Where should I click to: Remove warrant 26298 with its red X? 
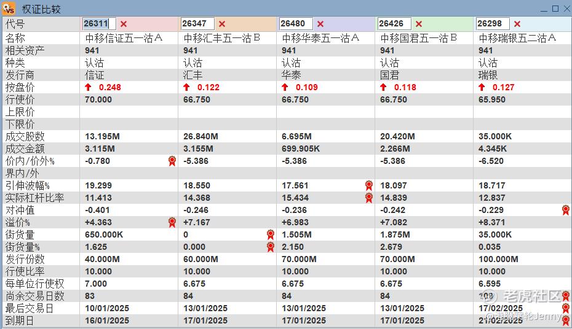pos(517,24)
